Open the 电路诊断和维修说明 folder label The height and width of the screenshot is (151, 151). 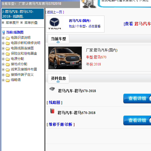click(25, 43)
